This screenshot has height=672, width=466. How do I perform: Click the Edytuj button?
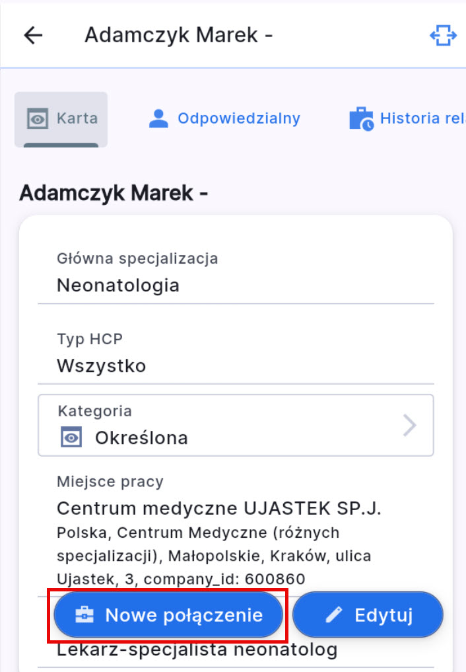(x=368, y=615)
